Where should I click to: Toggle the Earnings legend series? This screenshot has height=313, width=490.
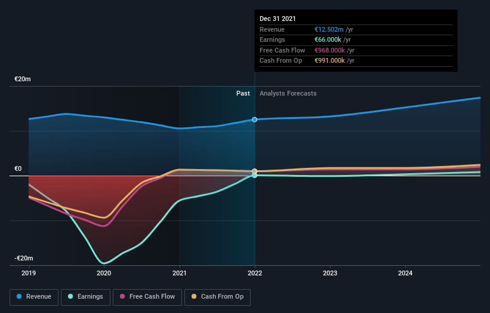coord(85,297)
